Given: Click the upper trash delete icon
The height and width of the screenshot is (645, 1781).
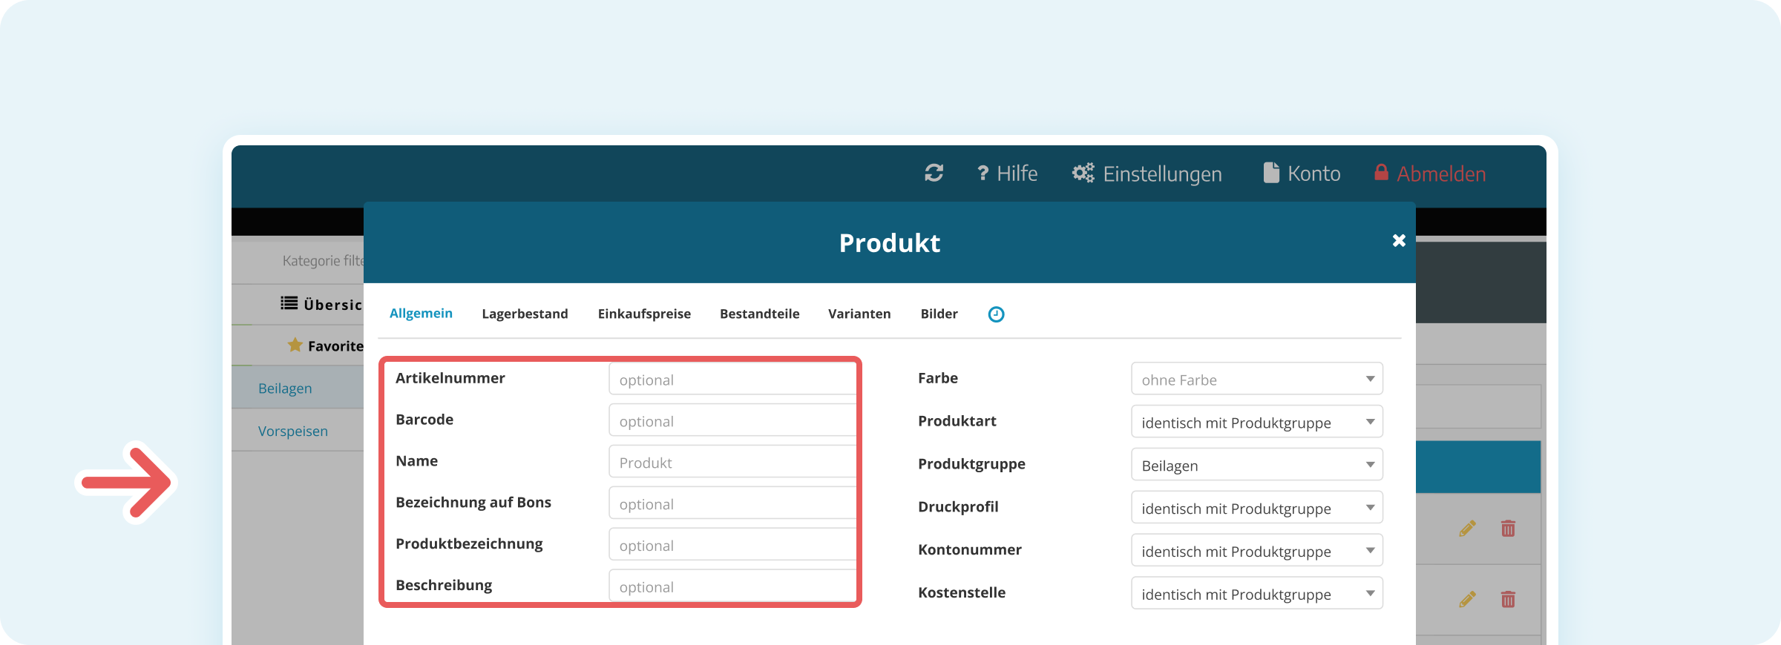Looking at the screenshot, I should pyautogui.click(x=1508, y=529).
